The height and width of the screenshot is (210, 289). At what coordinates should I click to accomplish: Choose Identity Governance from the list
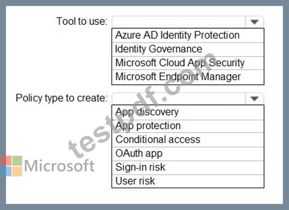(x=188, y=49)
